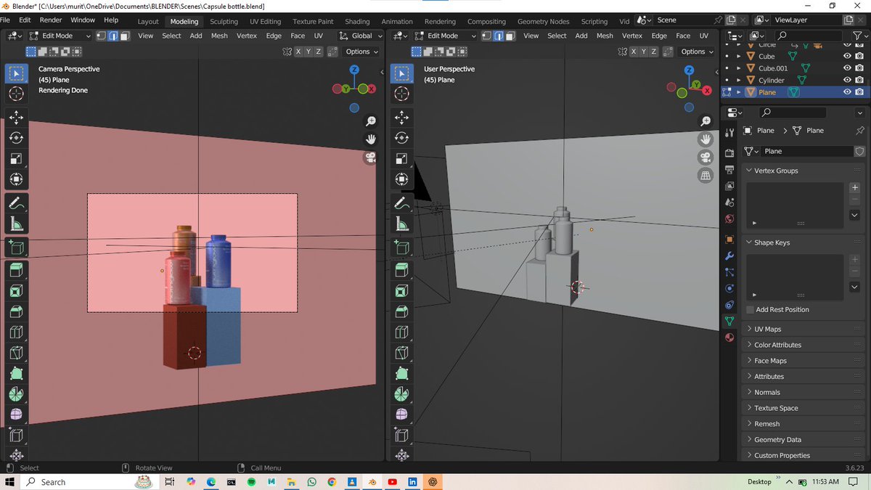The image size is (871, 490).
Task: Switch to Geometry Nodes workspace tab
Action: [544, 21]
